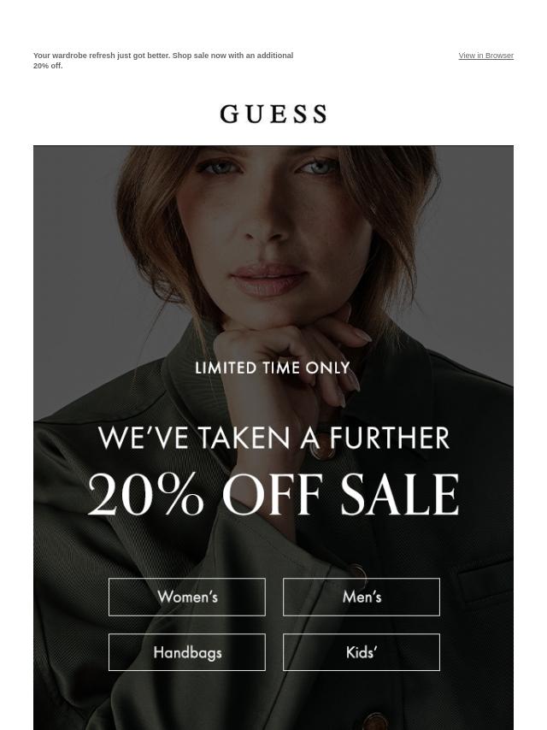Shop the Women's sale category
This screenshot has height=730, width=547.
(187, 597)
